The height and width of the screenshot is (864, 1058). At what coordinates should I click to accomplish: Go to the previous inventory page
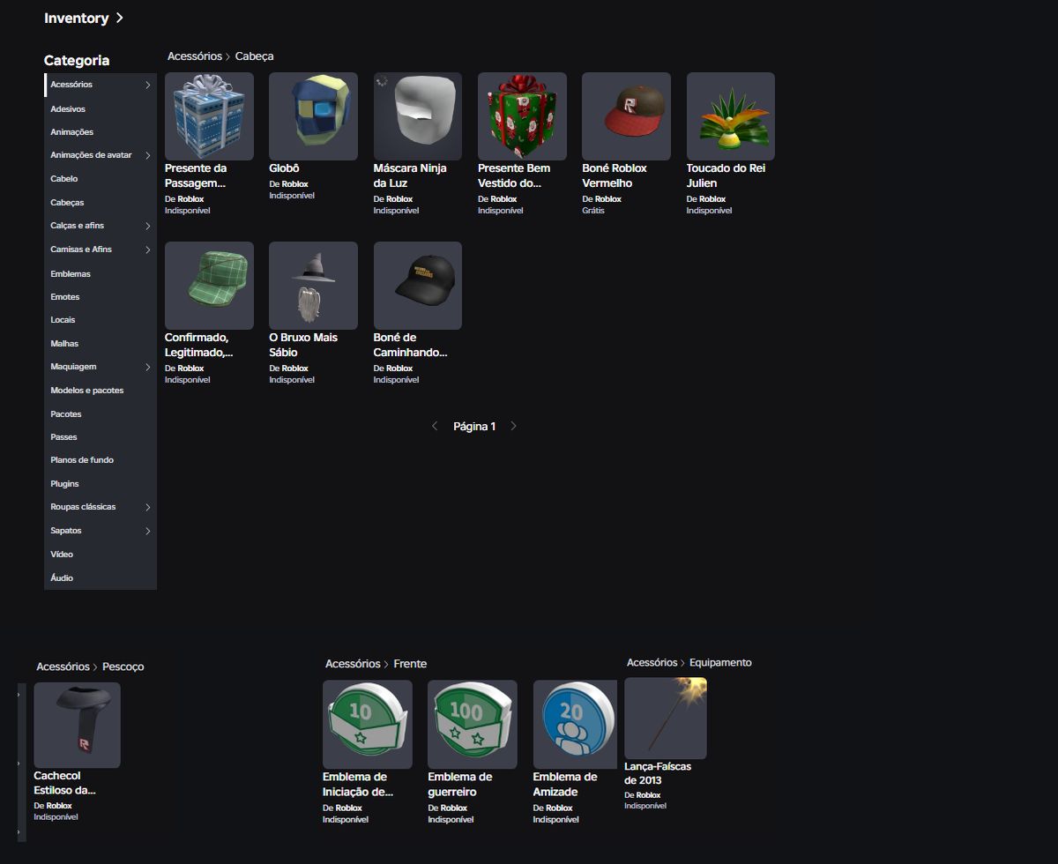(435, 426)
